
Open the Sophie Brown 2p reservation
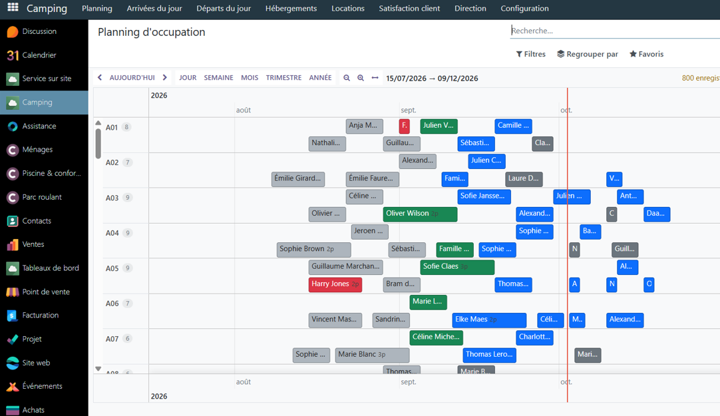pyautogui.click(x=314, y=249)
